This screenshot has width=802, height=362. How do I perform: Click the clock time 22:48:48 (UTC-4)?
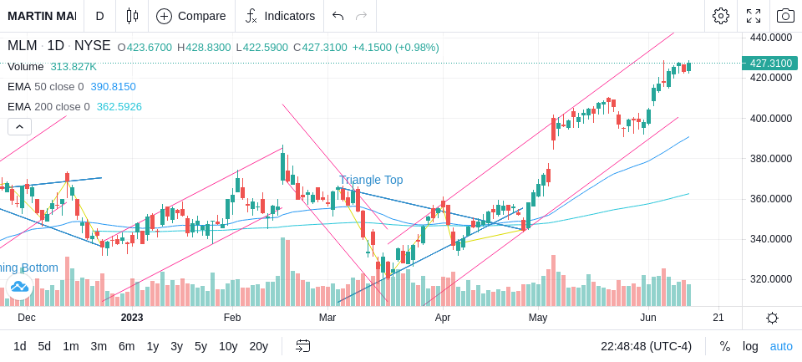[646, 347]
